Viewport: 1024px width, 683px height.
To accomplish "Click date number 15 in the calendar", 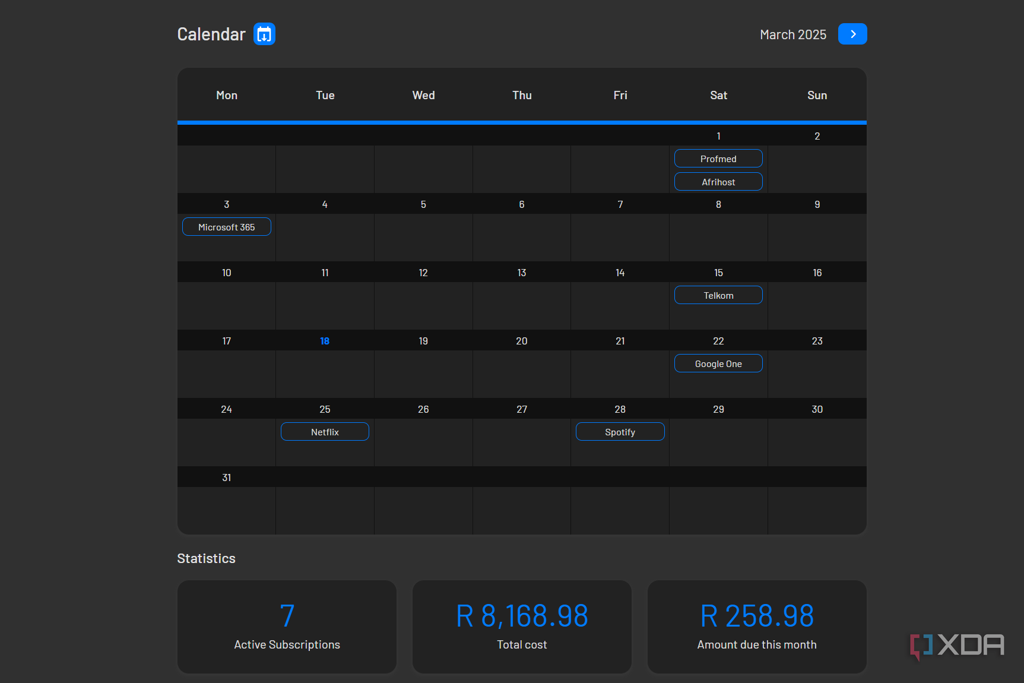I will tap(719, 273).
